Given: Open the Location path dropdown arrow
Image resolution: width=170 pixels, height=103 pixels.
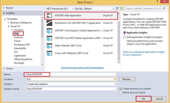Looking at the screenshot, I should (115, 79).
